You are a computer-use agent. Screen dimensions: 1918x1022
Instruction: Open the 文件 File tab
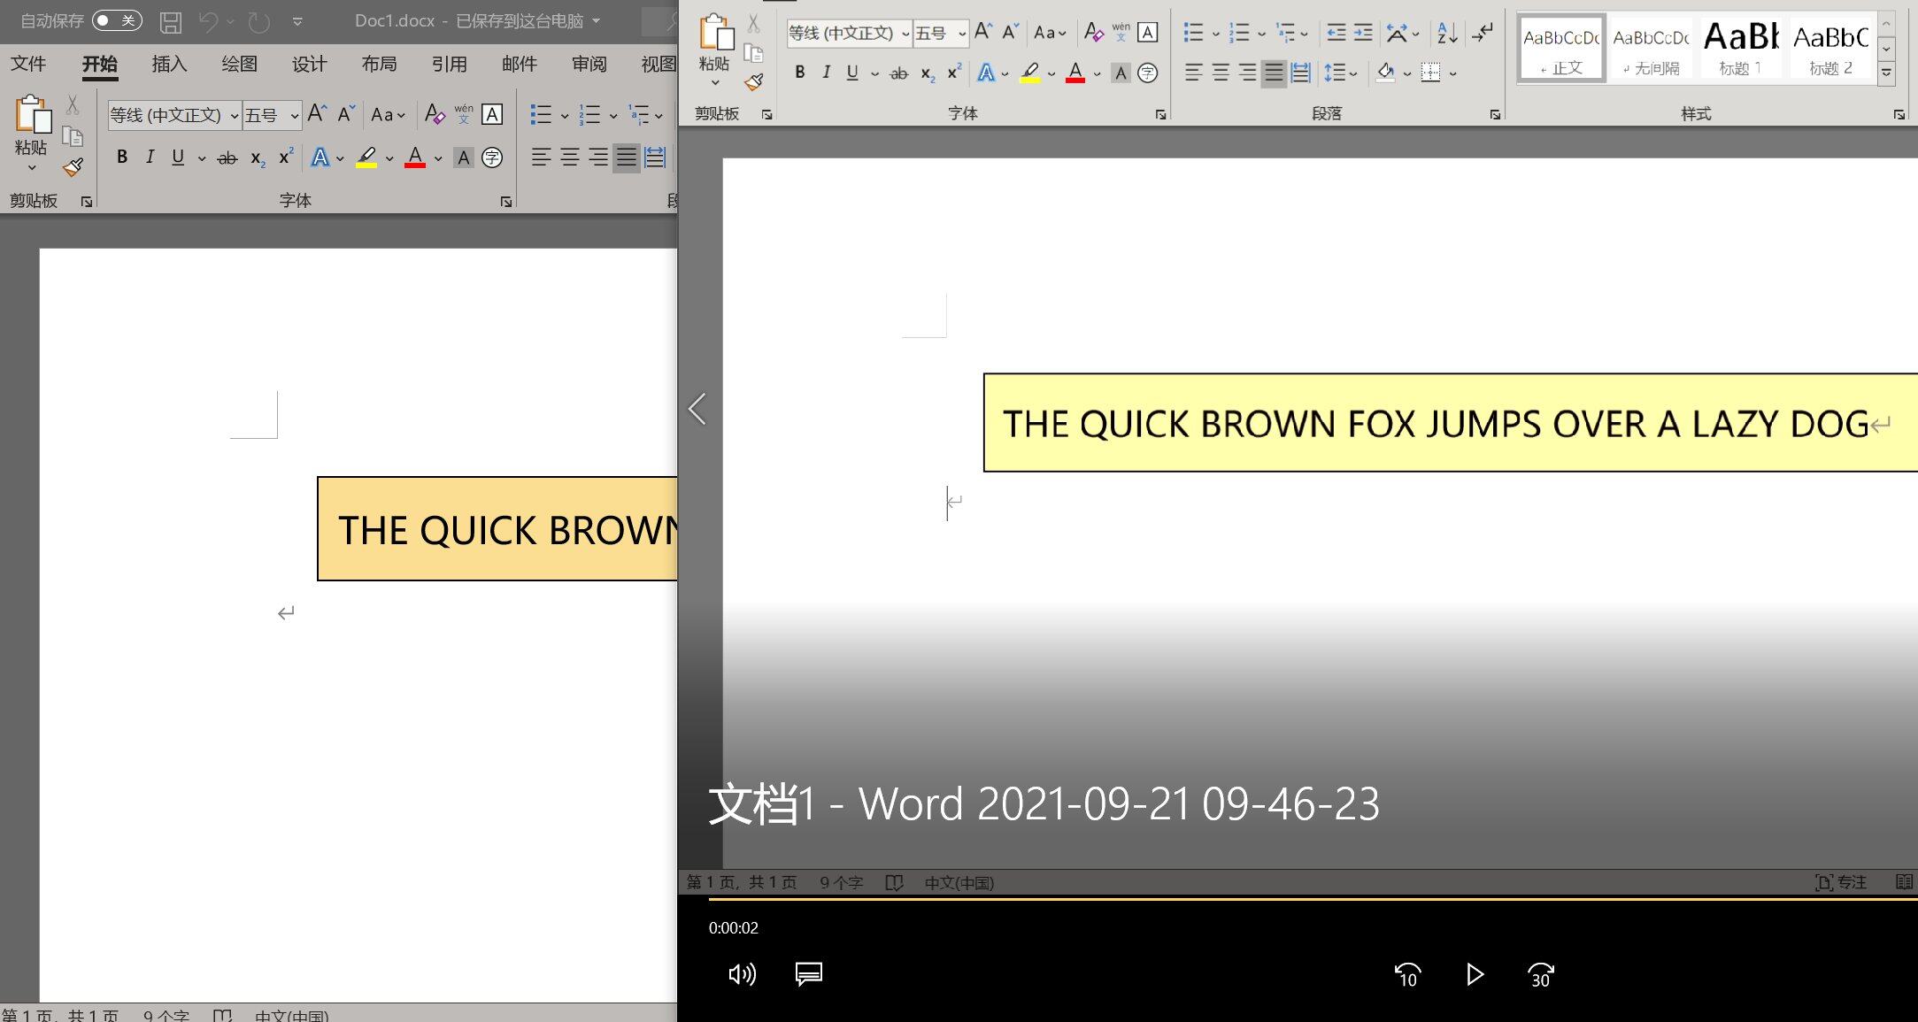[x=28, y=64]
